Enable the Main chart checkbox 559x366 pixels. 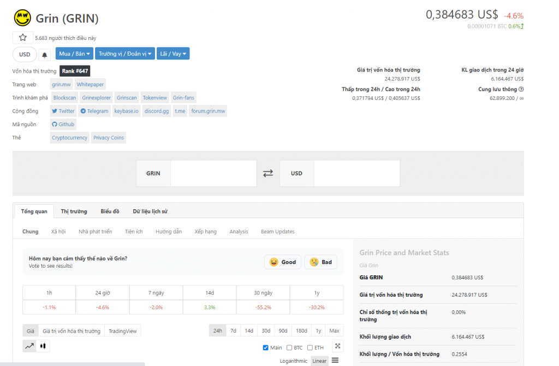coord(265,347)
